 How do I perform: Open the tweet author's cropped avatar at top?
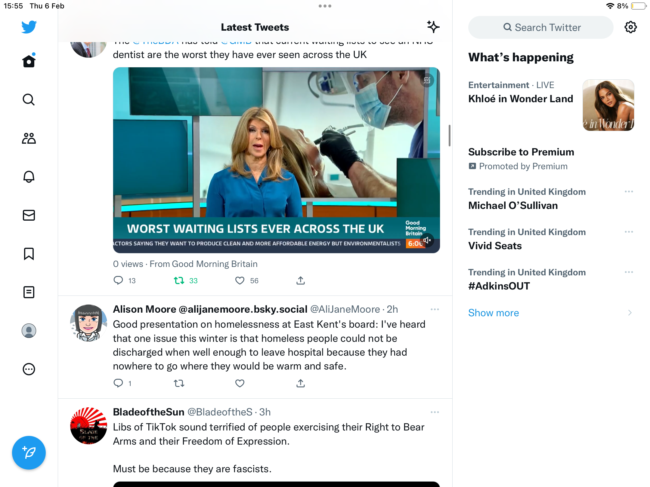88,49
